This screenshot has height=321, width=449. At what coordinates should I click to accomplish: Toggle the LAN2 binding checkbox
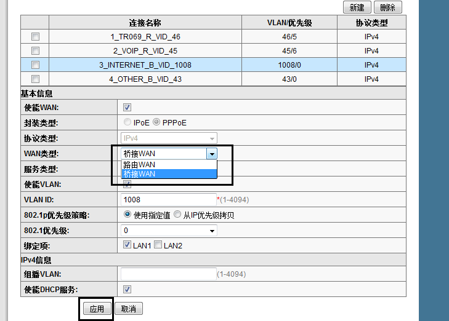click(x=158, y=245)
